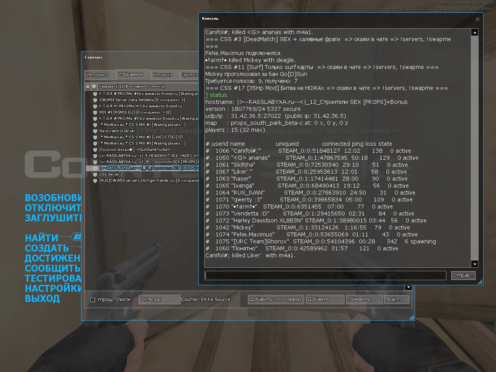Screen dimensions: 496x372
Task: Click console row for player "Harley Davidson XL883N"
Action: tap(316, 220)
